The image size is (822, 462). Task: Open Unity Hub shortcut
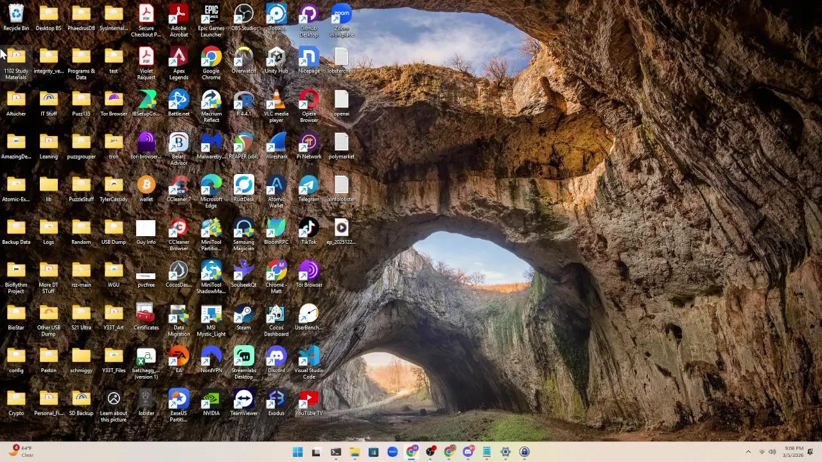(x=276, y=61)
